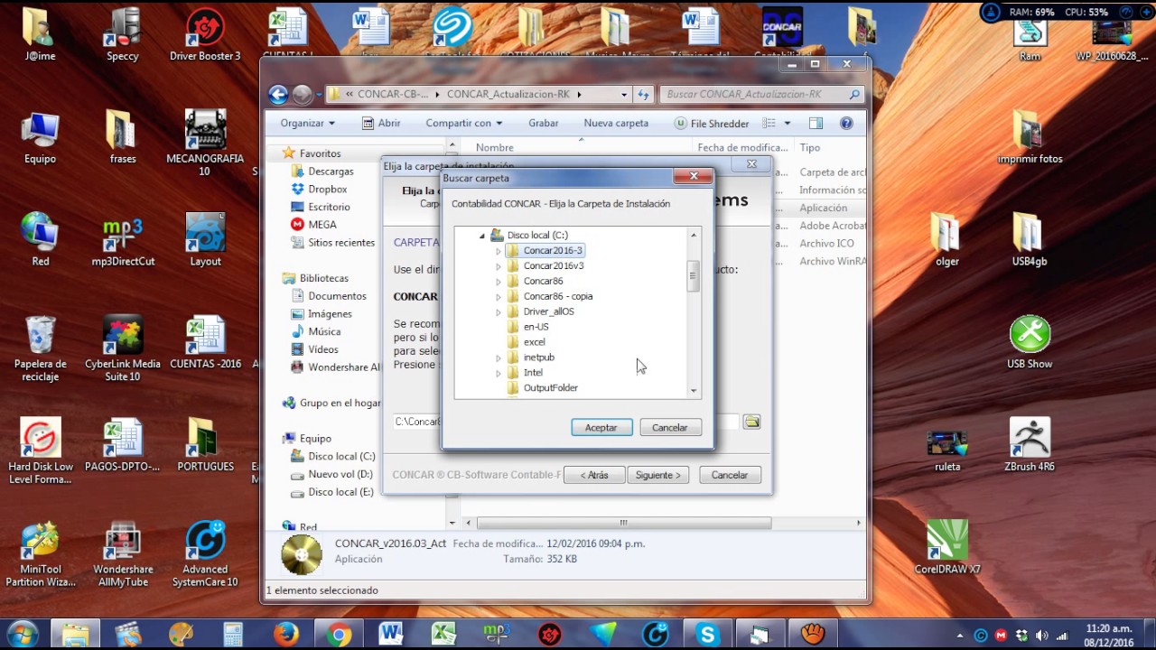This screenshot has width=1156, height=650.
Task: Collapse the Disco local (C:) tree node
Action: [482, 236]
